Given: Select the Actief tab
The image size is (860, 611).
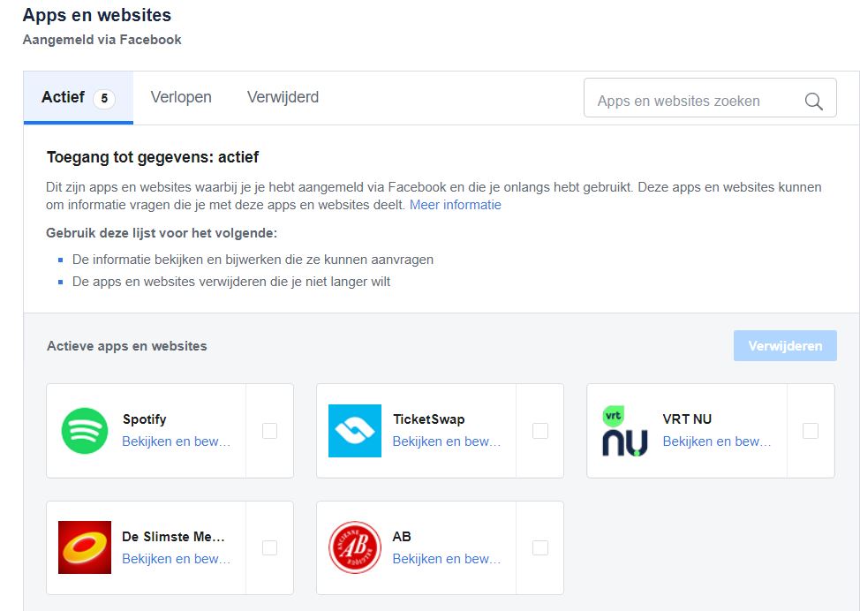Looking at the screenshot, I should pyautogui.click(x=78, y=97).
